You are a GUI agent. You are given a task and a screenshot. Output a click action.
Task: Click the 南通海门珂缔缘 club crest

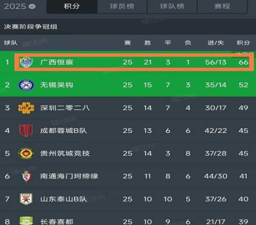[27, 176]
